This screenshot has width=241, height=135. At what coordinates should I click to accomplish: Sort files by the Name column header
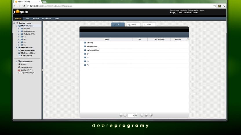107,39
